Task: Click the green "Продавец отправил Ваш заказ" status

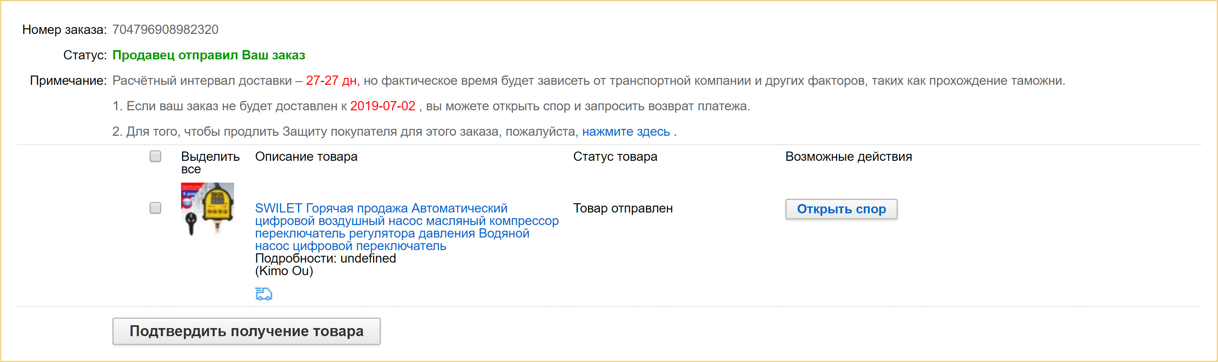Action: (x=209, y=55)
